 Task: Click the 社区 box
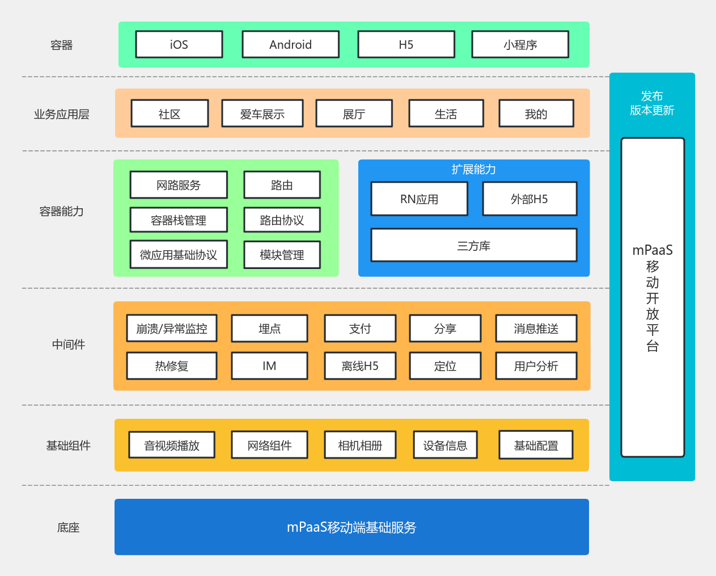170,113
